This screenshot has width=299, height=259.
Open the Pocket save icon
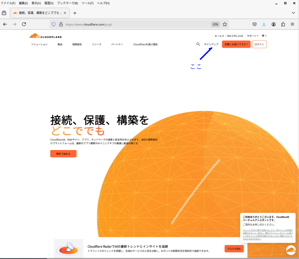[x=254, y=24]
